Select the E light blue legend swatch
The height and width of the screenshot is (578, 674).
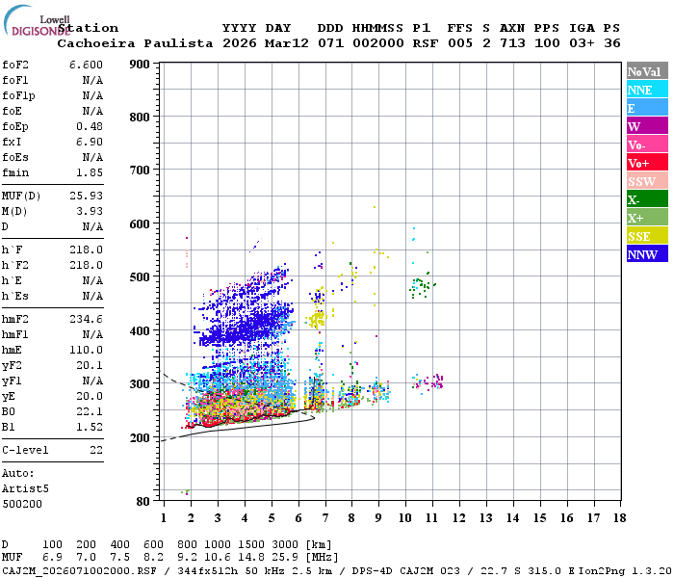coord(647,108)
